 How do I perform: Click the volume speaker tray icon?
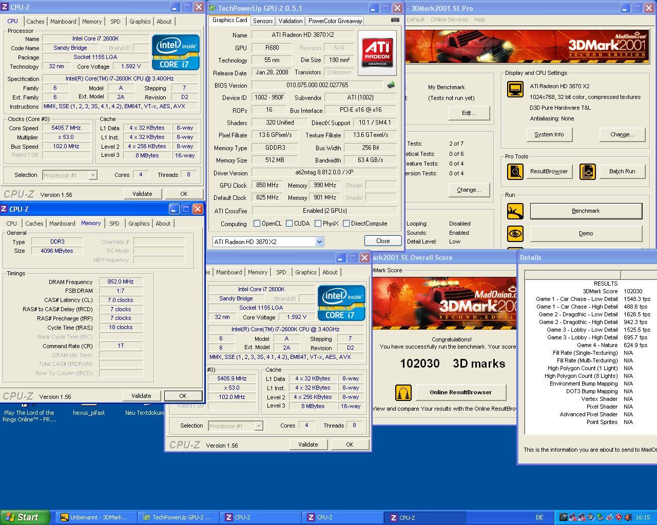point(628,517)
